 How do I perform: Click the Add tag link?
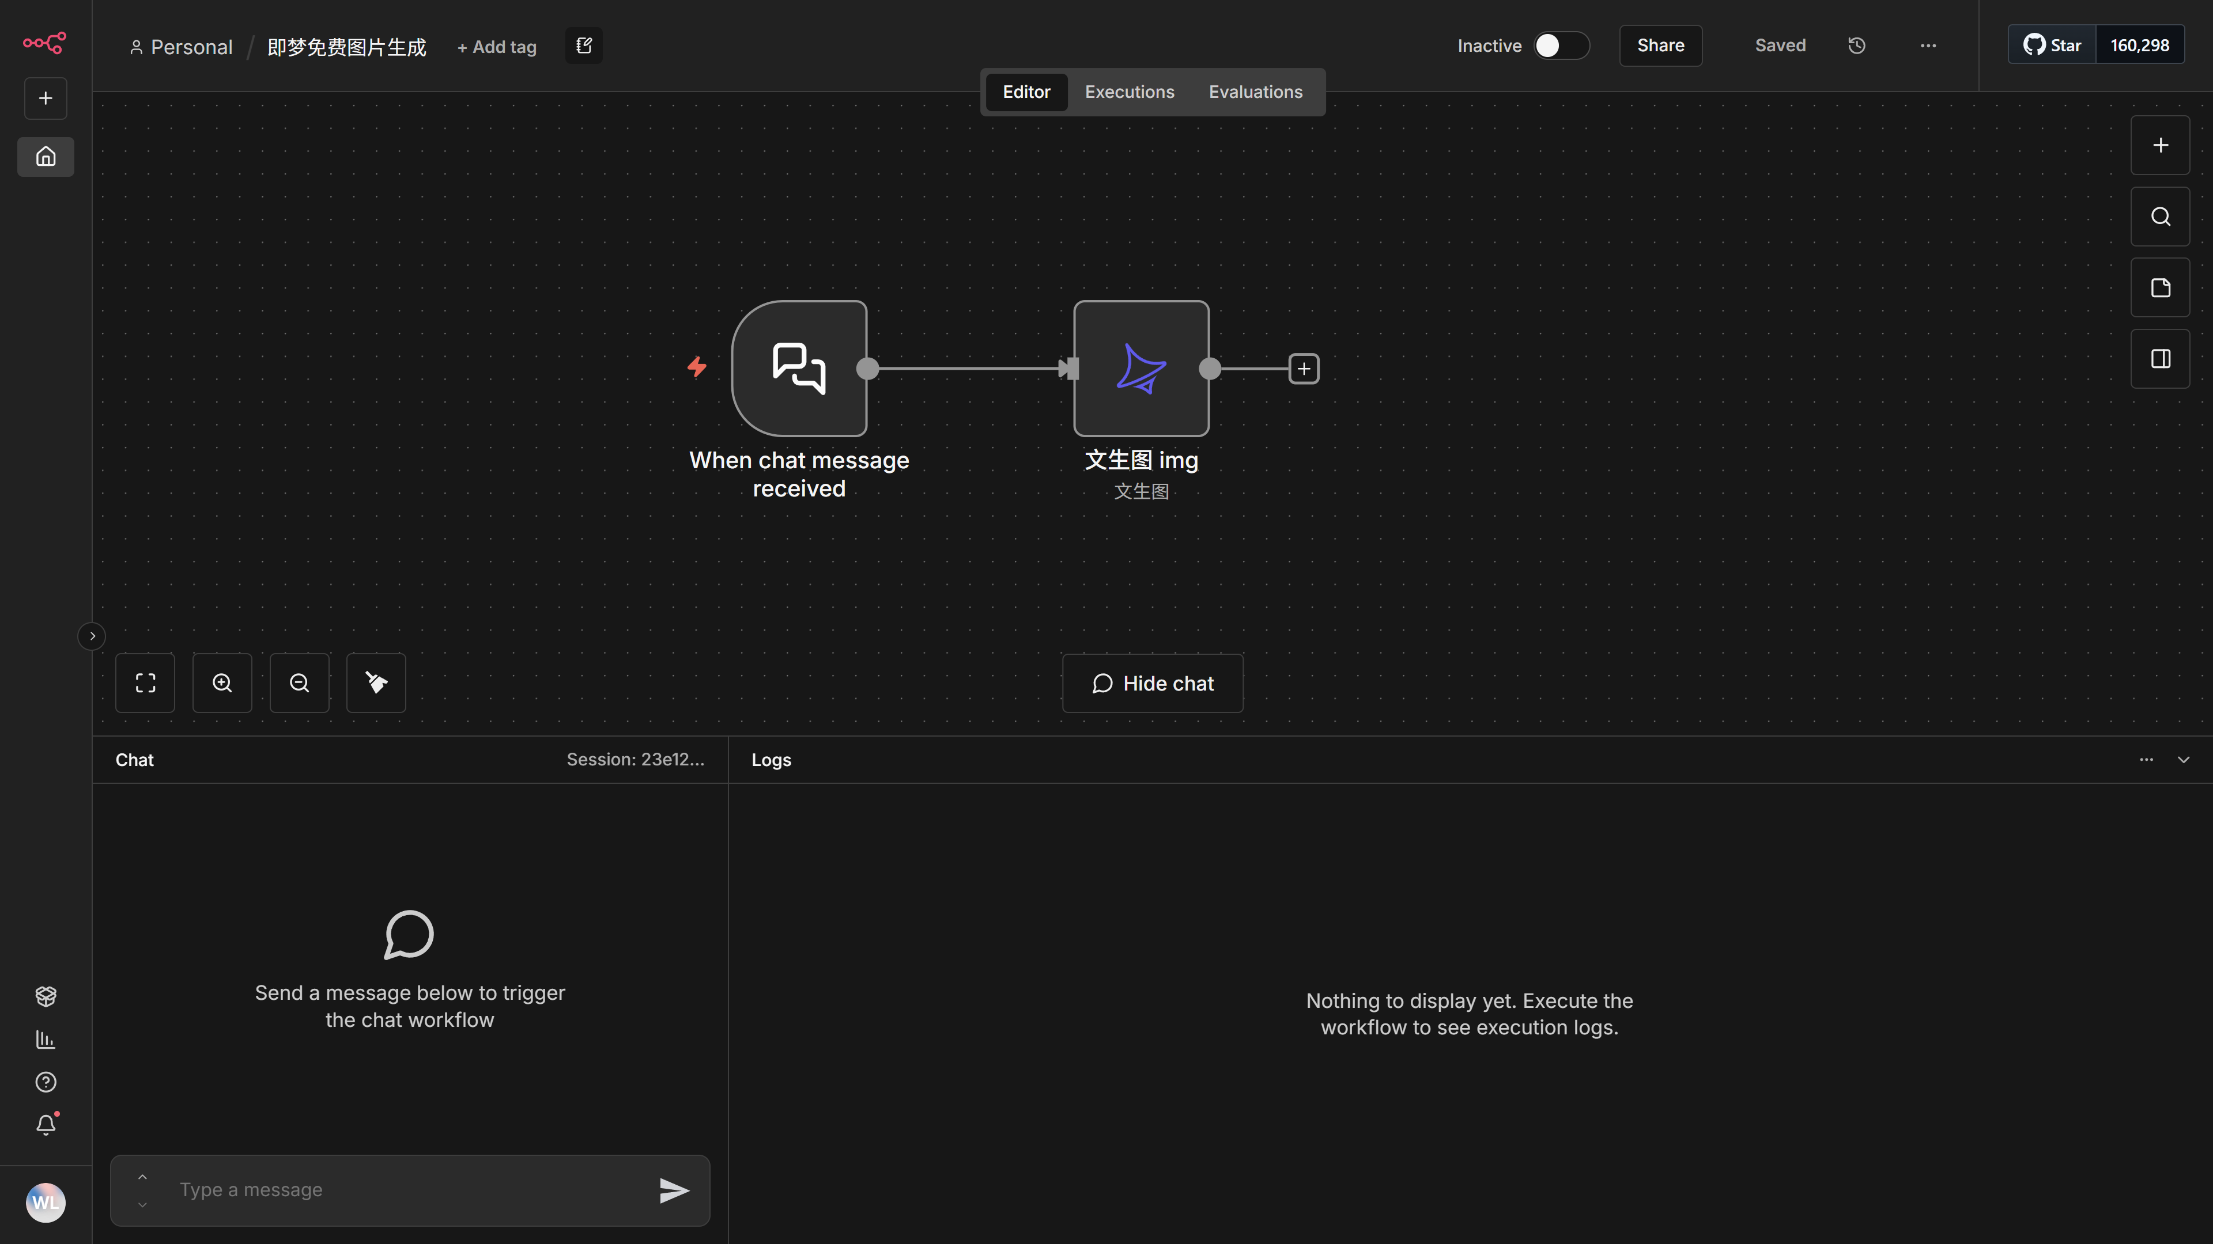[x=497, y=47]
